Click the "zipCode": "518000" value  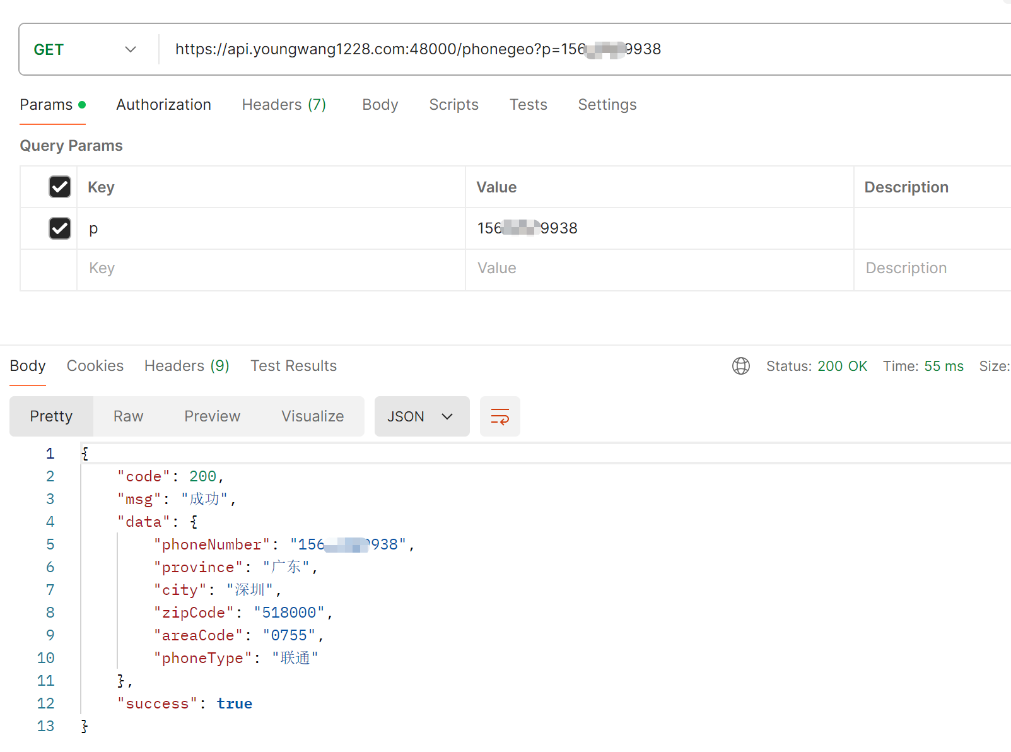(x=289, y=613)
